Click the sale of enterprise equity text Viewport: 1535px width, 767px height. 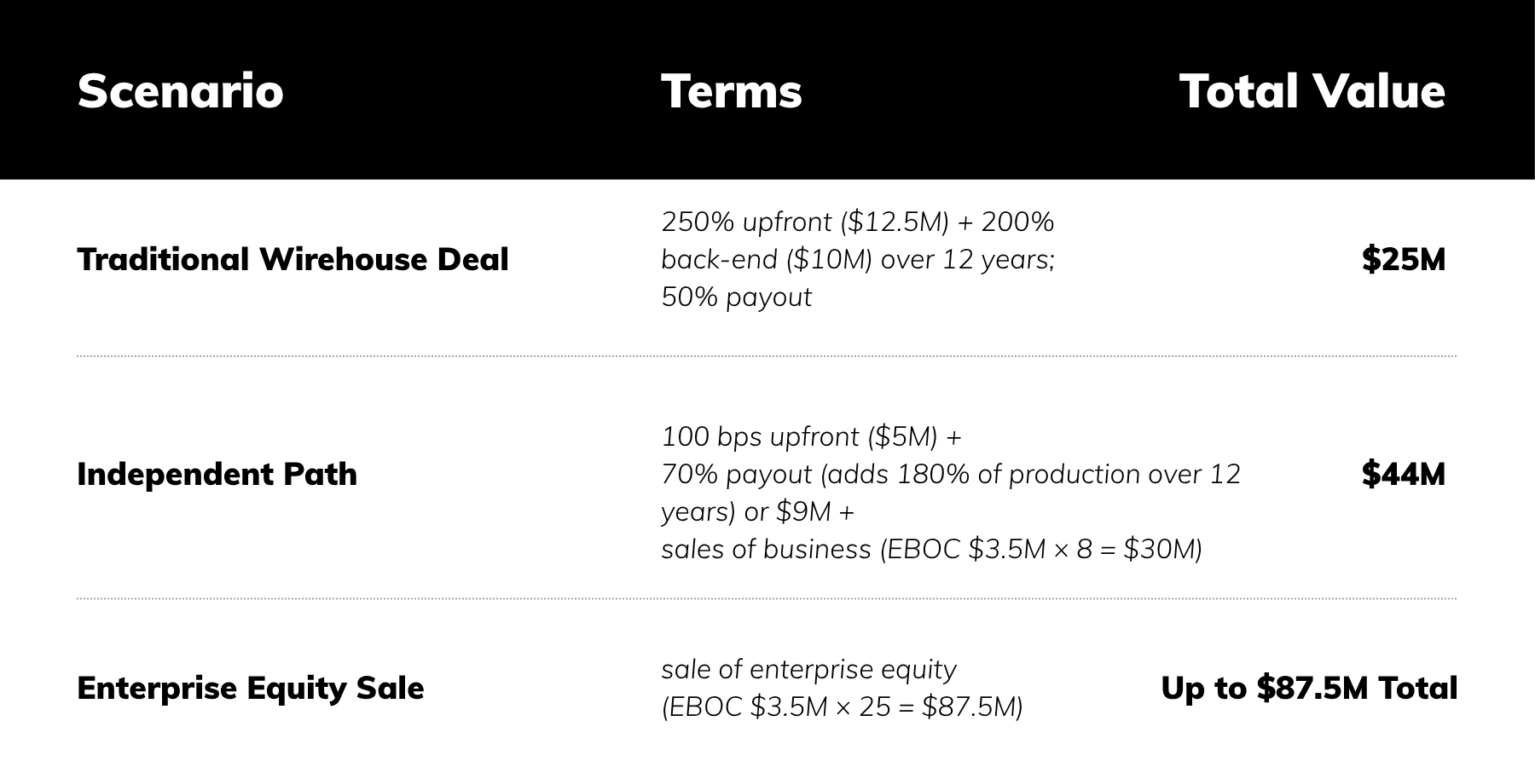point(809,669)
